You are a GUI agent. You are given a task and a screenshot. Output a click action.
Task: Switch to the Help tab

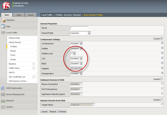pyautogui.click(x=19, y=15)
